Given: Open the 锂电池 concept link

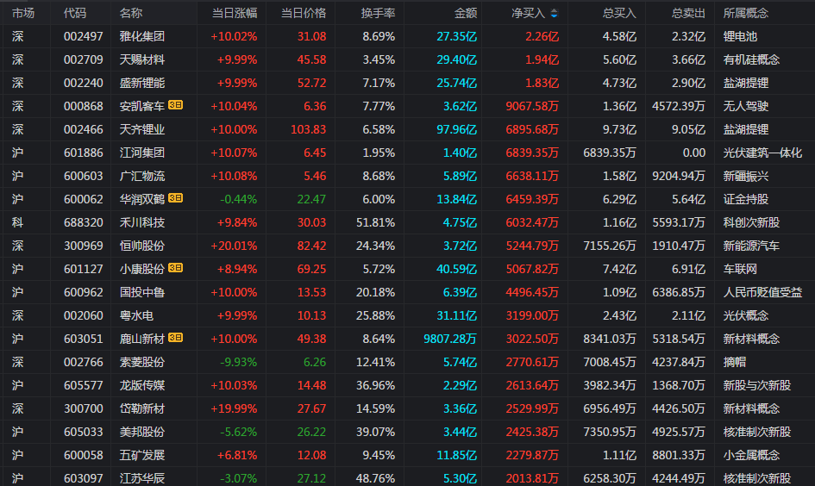Looking at the screenshot, I should pyautogui.click(x=740, y=36).
